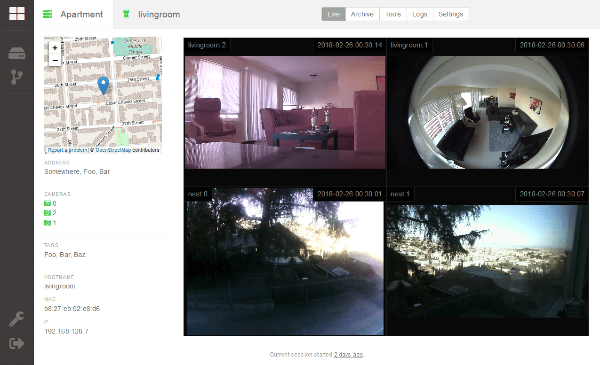Open the devices icon in sidebar
The width and height of the screenshot is (600, 365).
(17, 54)
